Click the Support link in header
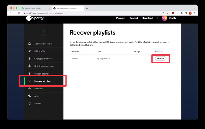The image size is (205, 129). (134, 18)
